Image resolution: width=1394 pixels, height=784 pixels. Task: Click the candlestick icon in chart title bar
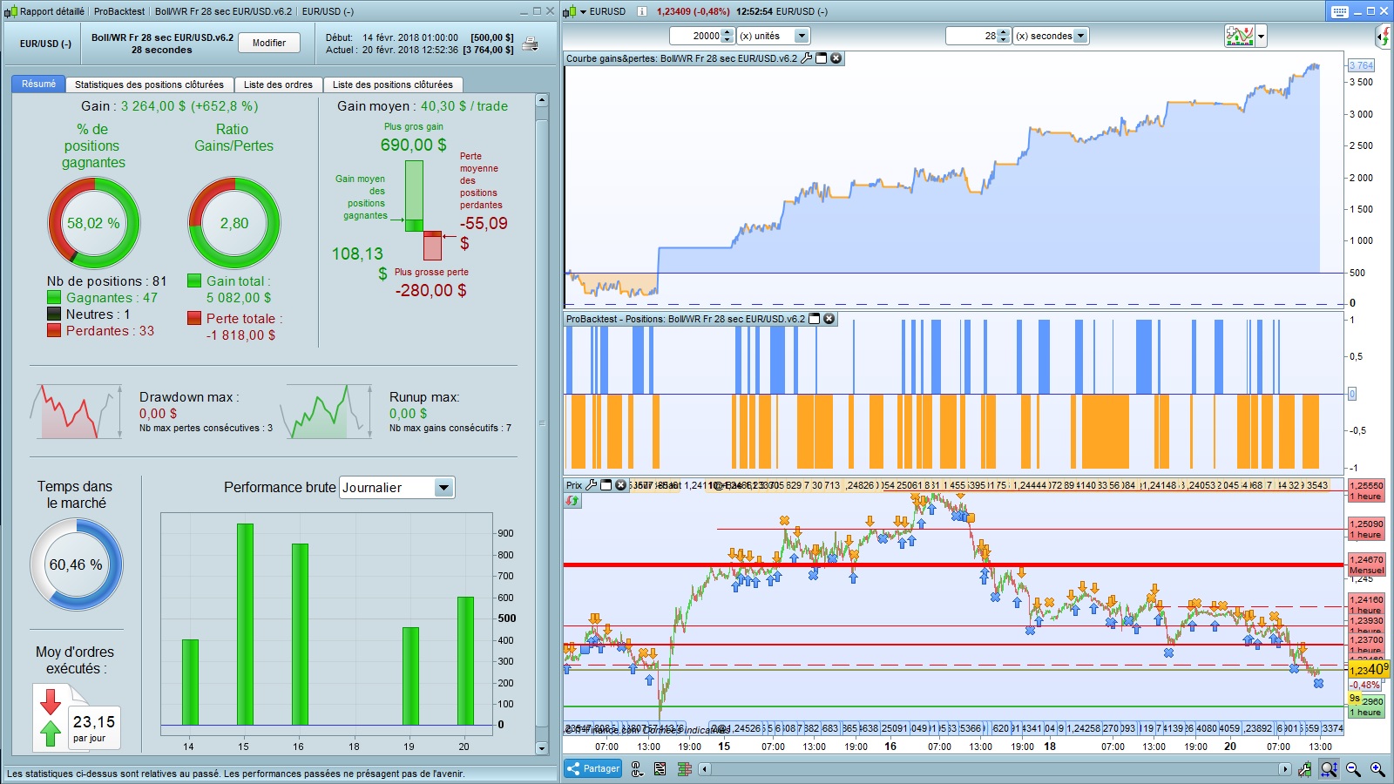pyautogui.click(x=569, y=11)
